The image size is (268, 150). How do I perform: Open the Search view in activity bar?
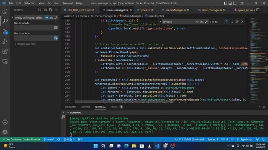point(5,21)
